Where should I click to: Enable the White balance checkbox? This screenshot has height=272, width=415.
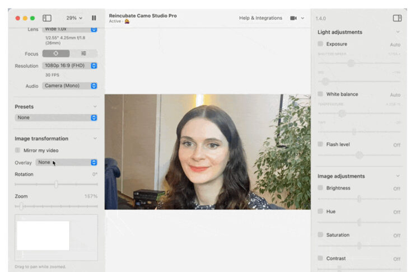click(x=320, y=94)
